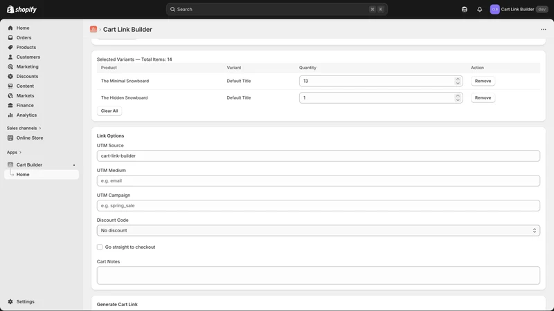This screenshot has height=311, width=554.
Task: Click the Online Store icon
Action: click(x=10, y=138)
